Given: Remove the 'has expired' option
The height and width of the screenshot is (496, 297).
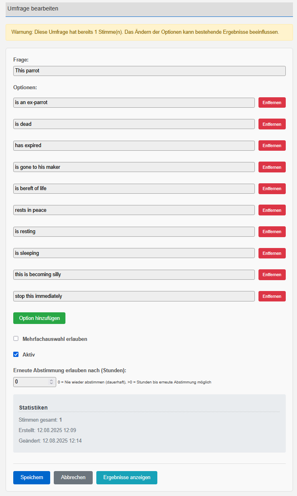Looking at the screenshot, I should (272, 146).
